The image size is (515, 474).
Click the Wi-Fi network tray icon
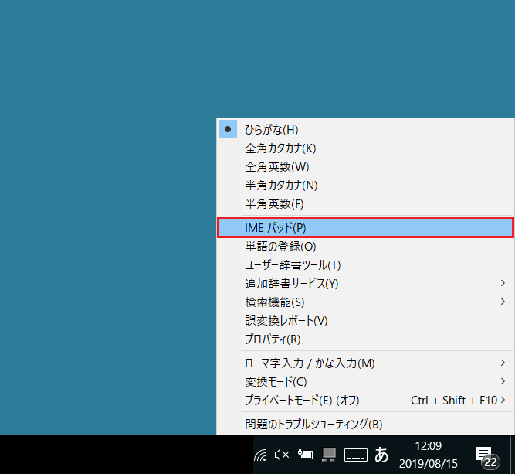pos(260,455)
